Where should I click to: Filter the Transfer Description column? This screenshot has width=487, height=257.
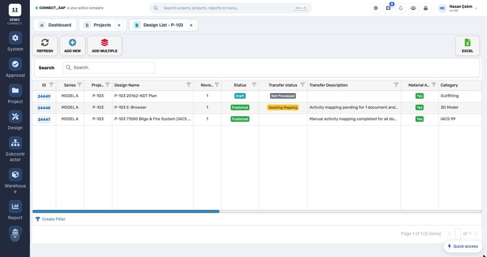396,85
